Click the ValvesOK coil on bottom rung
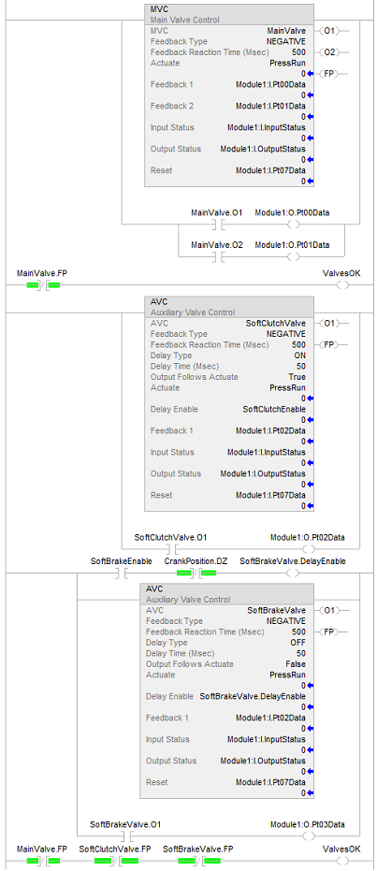This screenshot has width=377, height=871. tap(343, 861)
